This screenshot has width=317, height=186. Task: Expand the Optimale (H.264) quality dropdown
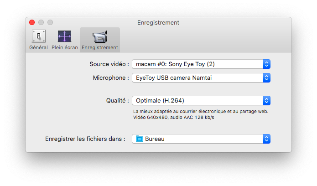tap(197, 100)
